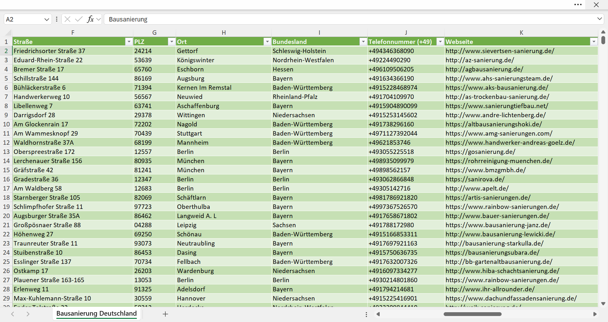This screenshot has width=608, height=322.
Task: Open the Straße column filter dropdown
Action: tap(129, 42)
